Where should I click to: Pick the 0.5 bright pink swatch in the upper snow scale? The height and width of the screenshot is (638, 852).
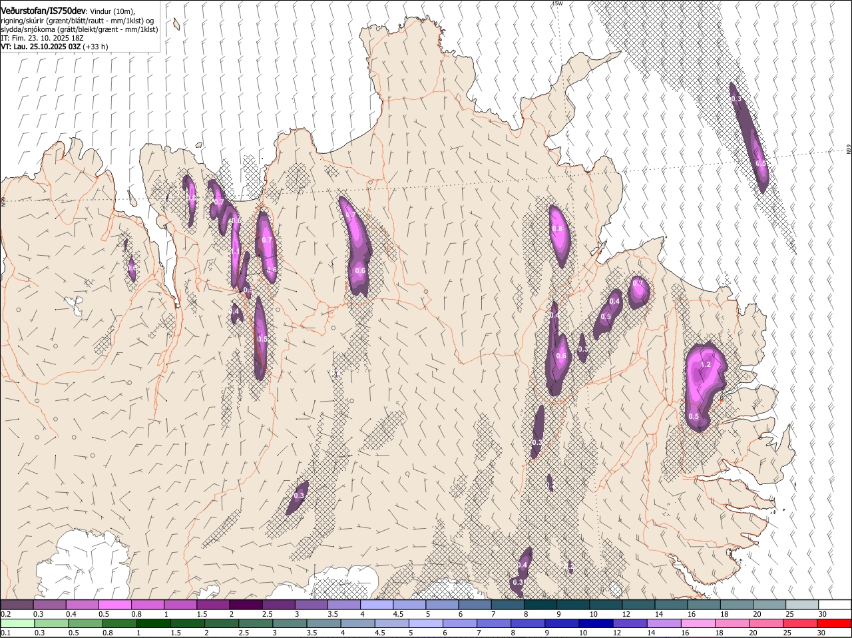pyautogui.click(x=114, y=605)
